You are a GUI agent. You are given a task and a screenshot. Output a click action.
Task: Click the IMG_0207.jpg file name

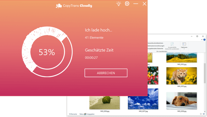coord(143,111)
